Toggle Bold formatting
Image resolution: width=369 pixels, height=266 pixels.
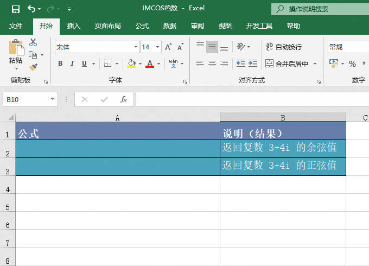click(x=60, y=64)
